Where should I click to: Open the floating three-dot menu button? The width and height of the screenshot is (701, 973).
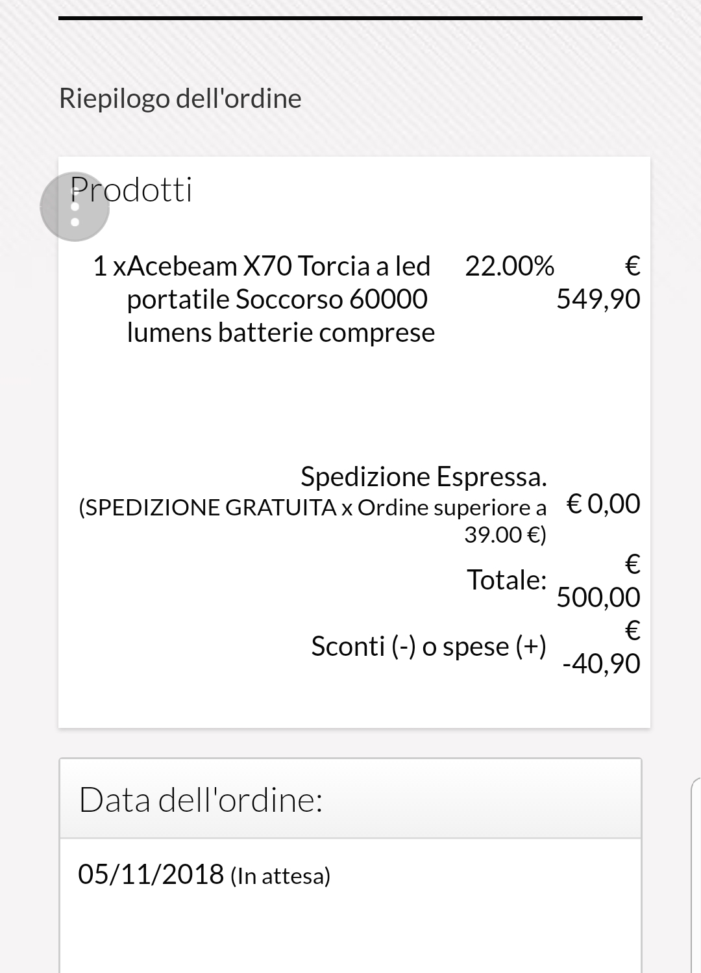tap(75, 207)
